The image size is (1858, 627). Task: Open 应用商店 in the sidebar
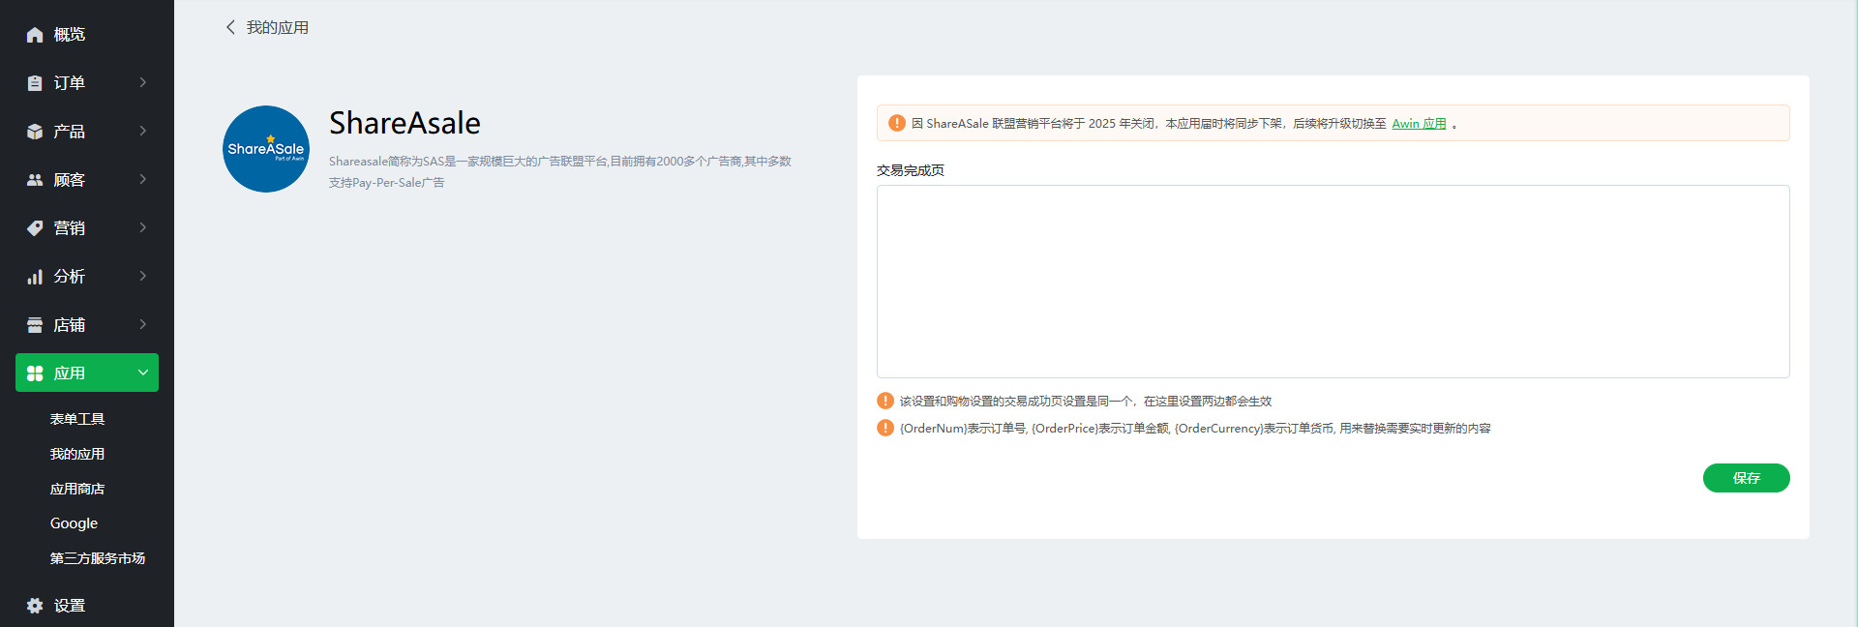click(x=77, y=489)
